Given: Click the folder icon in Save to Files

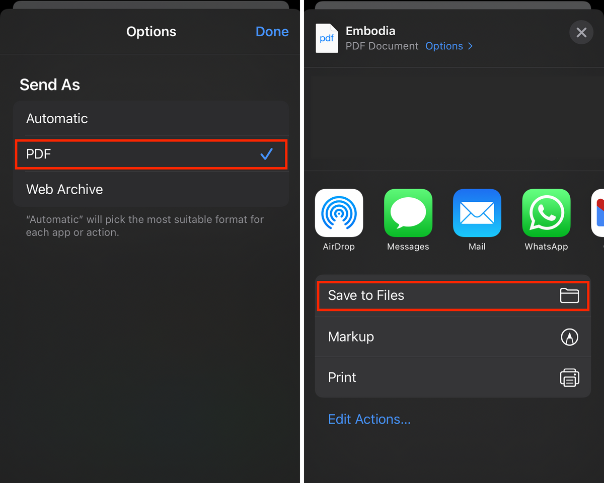Looking at the screenshot, I should click(x=569, y=295).
